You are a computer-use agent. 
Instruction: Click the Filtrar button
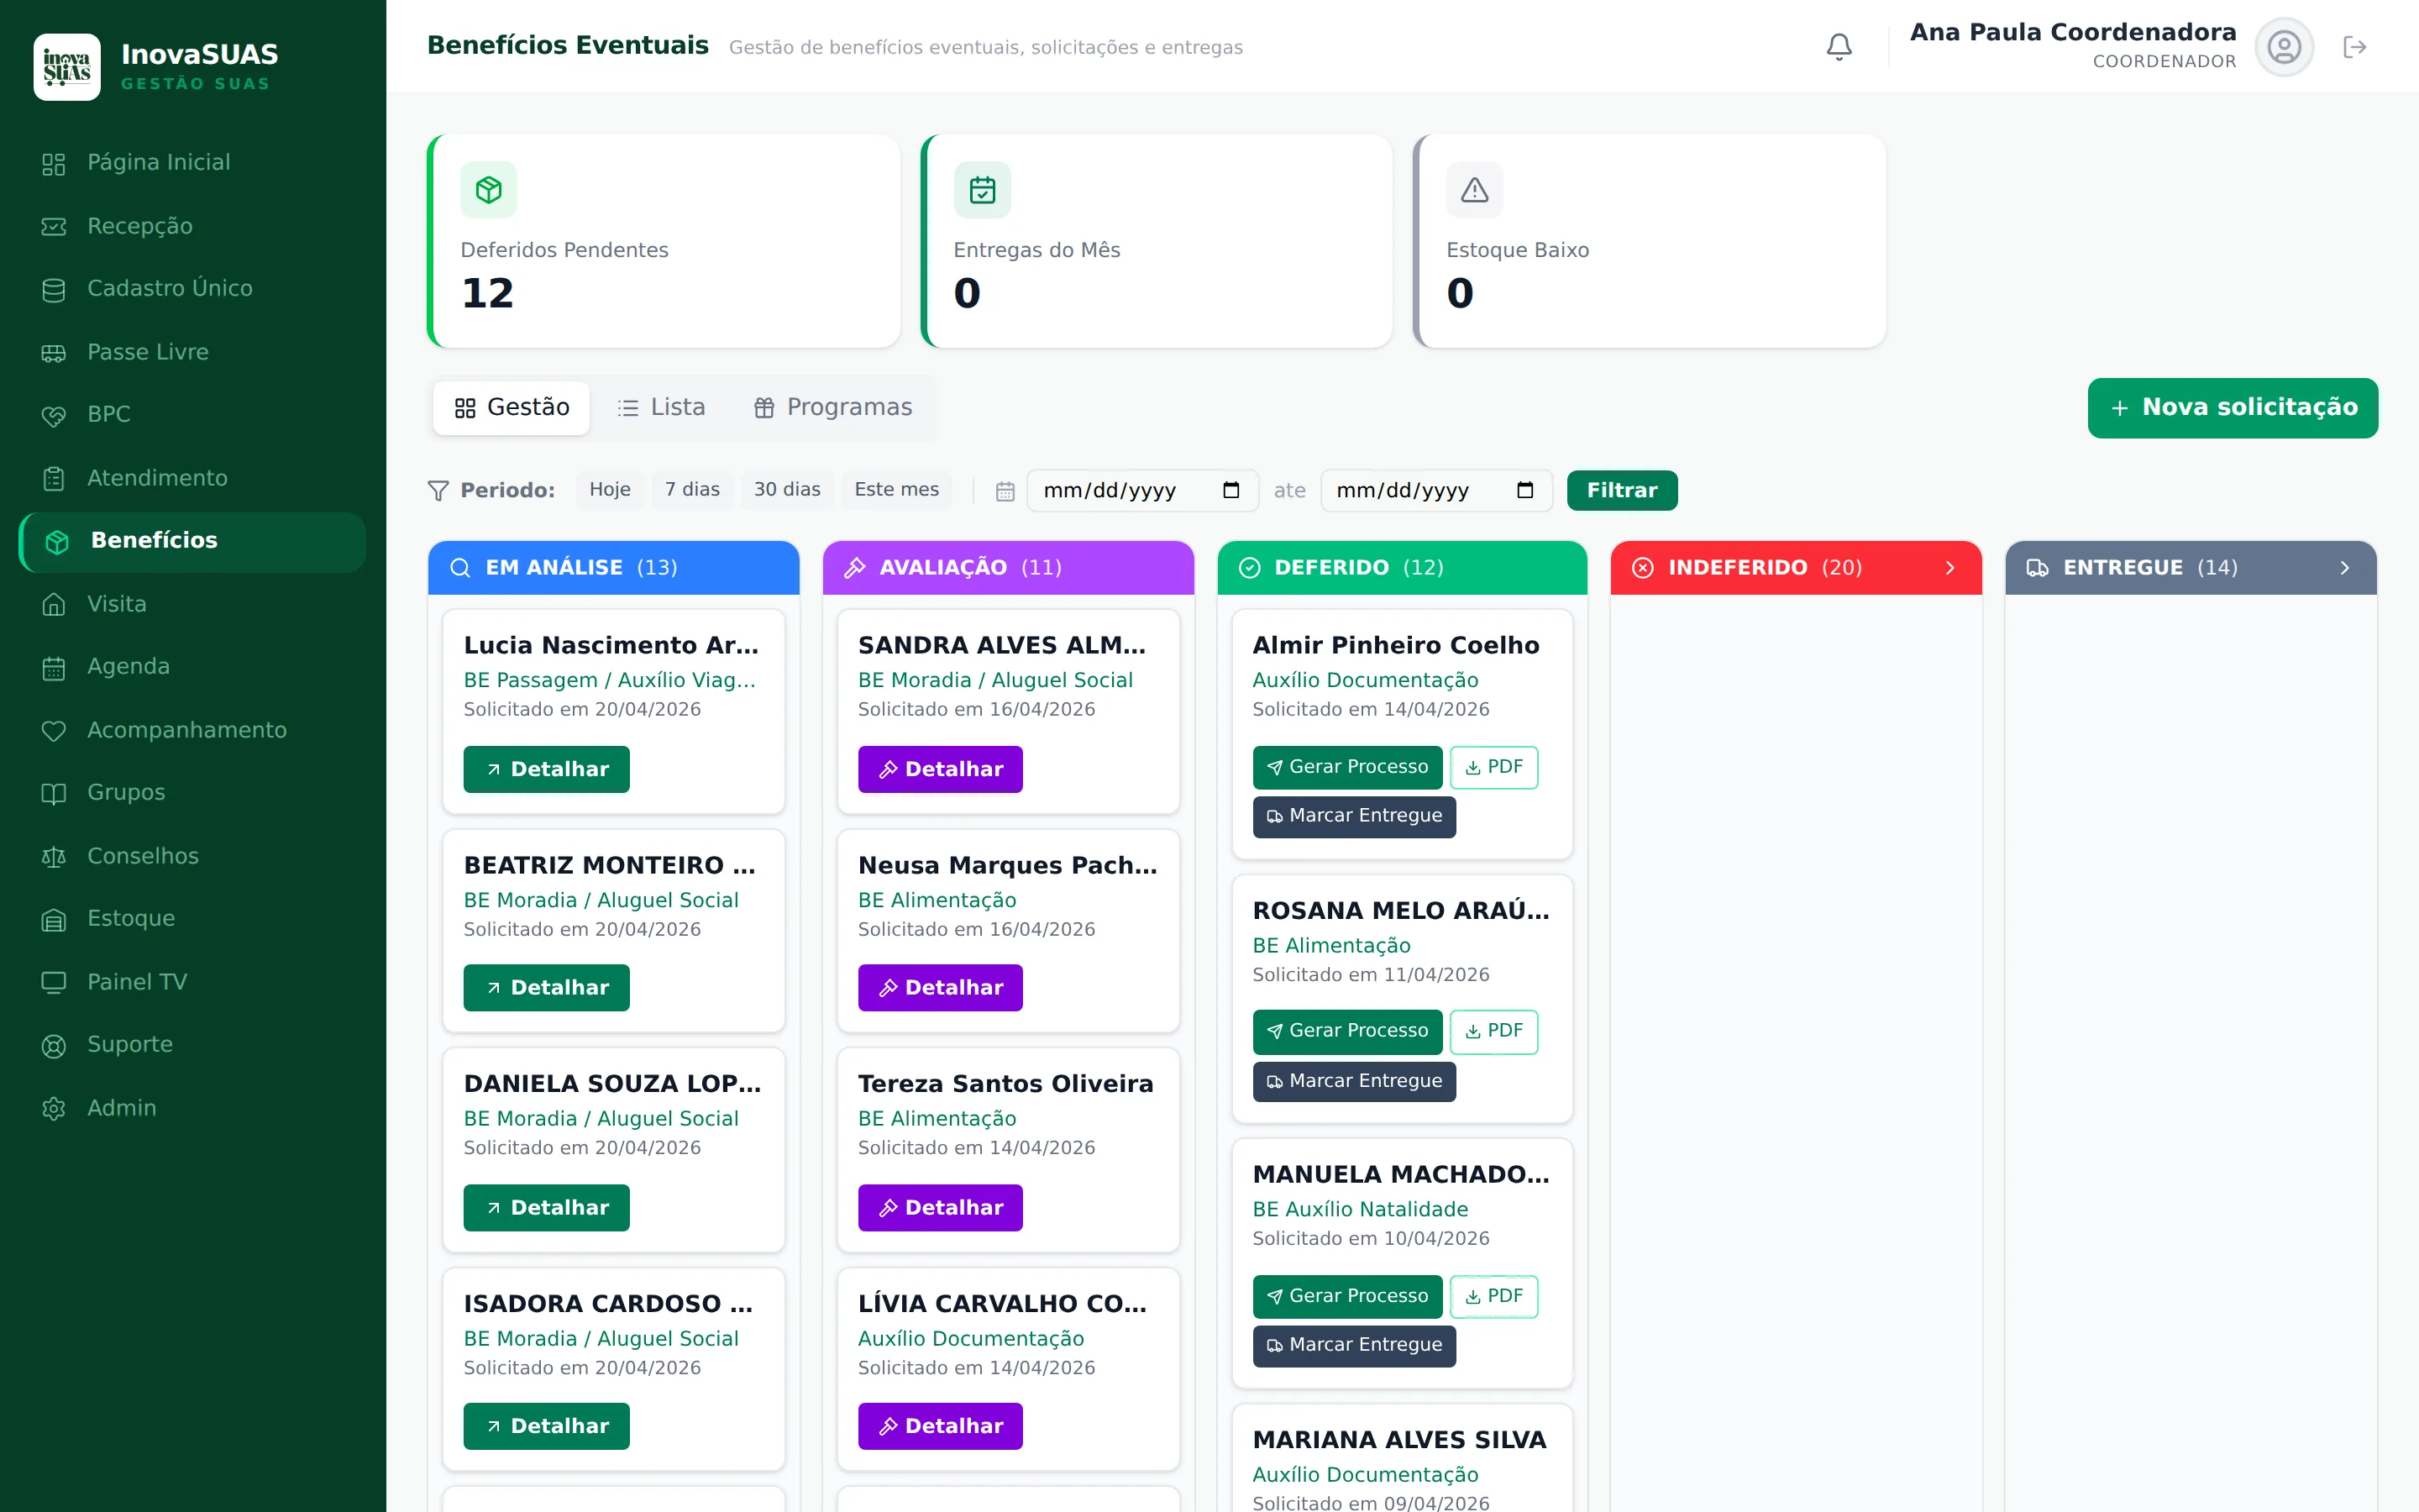(1623, 491)
